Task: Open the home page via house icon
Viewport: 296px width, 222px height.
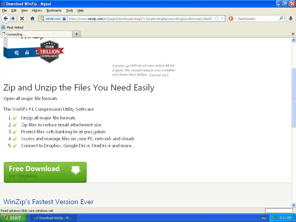Action: [32, 18]
